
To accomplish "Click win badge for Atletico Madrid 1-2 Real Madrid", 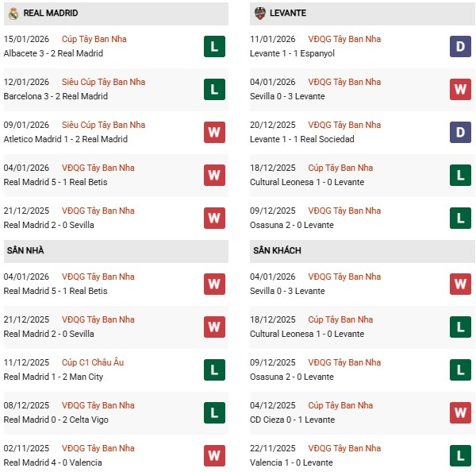I will (213, 133).
